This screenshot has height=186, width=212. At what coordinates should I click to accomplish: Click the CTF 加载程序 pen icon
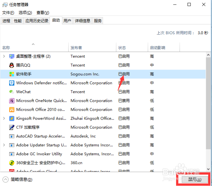12,127
